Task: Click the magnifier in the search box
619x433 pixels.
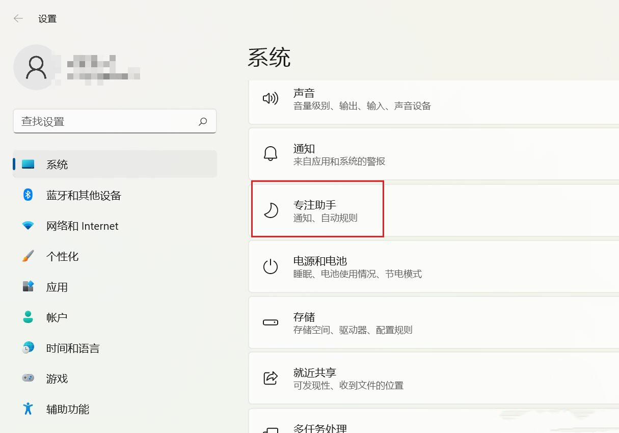Action: point(202,121)
